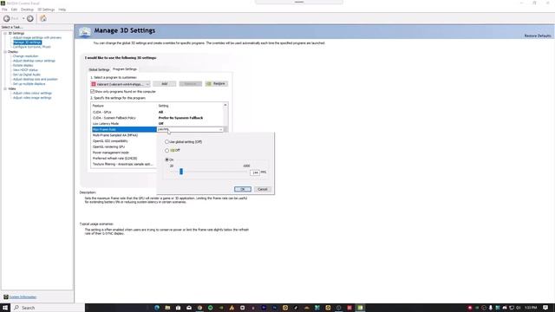
Task: Select OpenGL GDI compatibility row
Action: 124,140
